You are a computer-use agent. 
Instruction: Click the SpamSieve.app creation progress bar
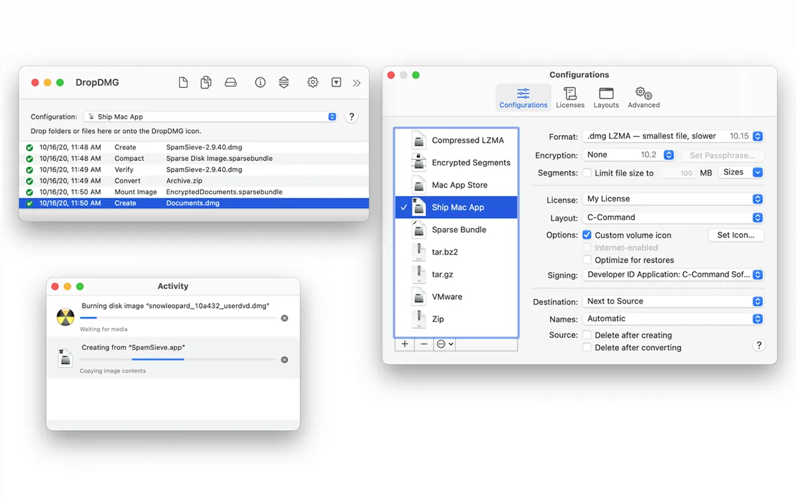(177, 360)
